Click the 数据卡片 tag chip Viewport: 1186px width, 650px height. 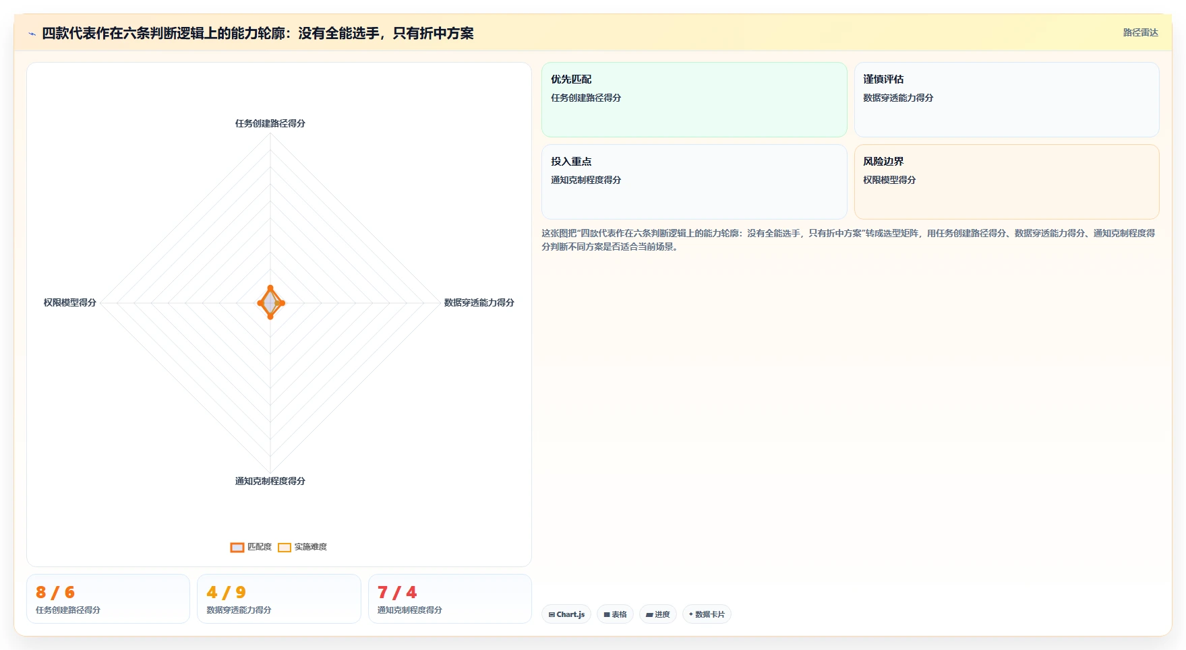coord(707,614)
